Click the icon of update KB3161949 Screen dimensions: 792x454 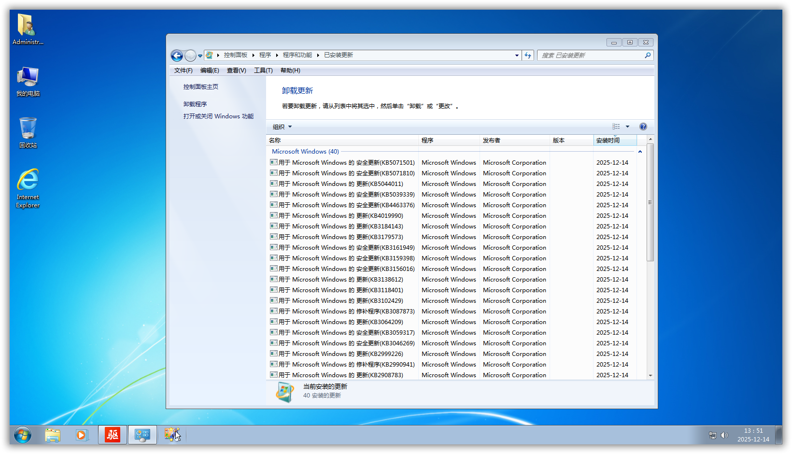(274, 247)
